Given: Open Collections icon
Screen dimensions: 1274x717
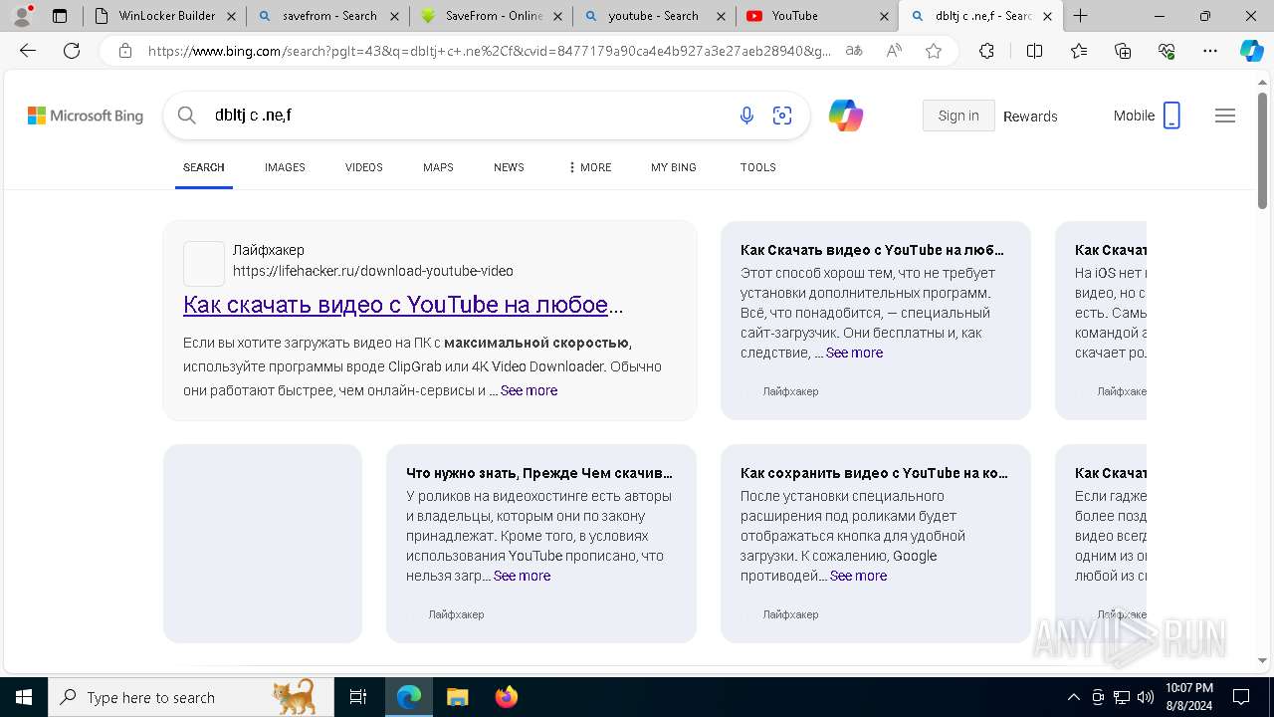Looking at the screenshot, I should point(1123,51).
